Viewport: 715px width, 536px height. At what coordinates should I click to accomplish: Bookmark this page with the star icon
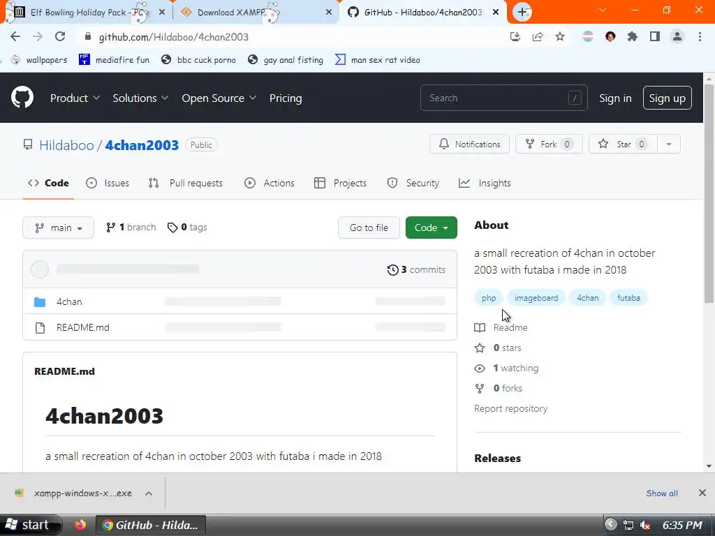pyautogui.click(x=560, y=37)
